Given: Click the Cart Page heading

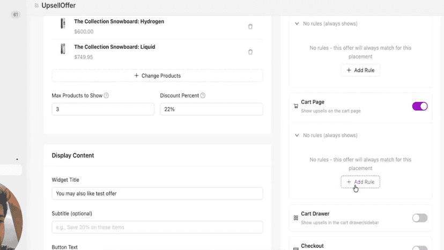Looking at the screenshot, I should click(313, 102).
